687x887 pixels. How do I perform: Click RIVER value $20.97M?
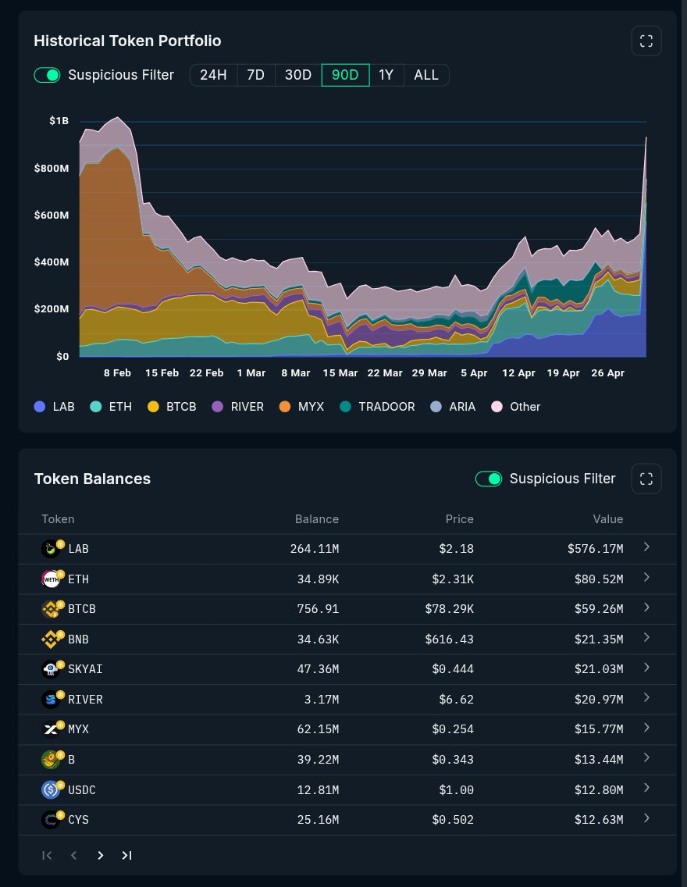[x=599, y=699]
